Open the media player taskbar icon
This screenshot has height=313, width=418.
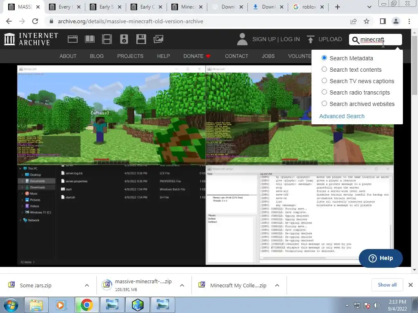click(61, 305)
